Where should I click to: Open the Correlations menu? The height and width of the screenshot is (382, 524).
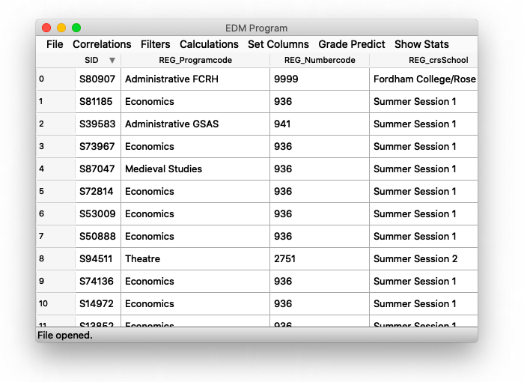(x=102, y=44)
